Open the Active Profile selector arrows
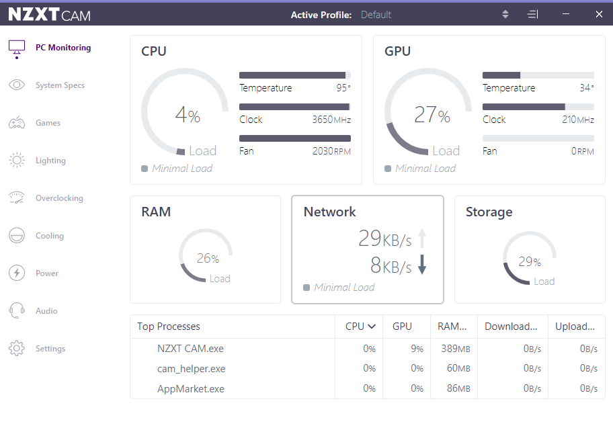The width and height of the screenshot is (613, 432). 505,14
